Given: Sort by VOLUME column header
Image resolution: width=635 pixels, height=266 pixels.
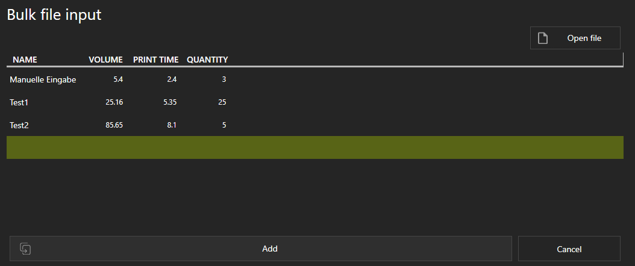Looking at the screenshot, I should click(x=105, y=60).
